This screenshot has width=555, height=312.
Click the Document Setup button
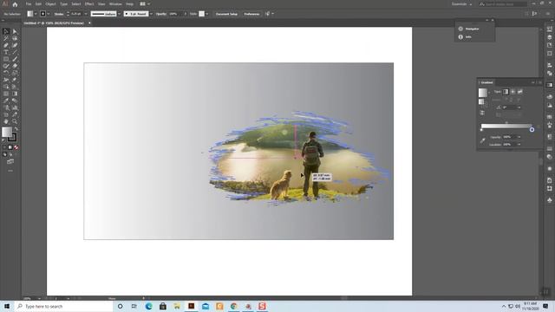point(226,14)
